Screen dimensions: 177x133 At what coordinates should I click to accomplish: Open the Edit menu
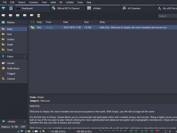(x=12, y=2)
